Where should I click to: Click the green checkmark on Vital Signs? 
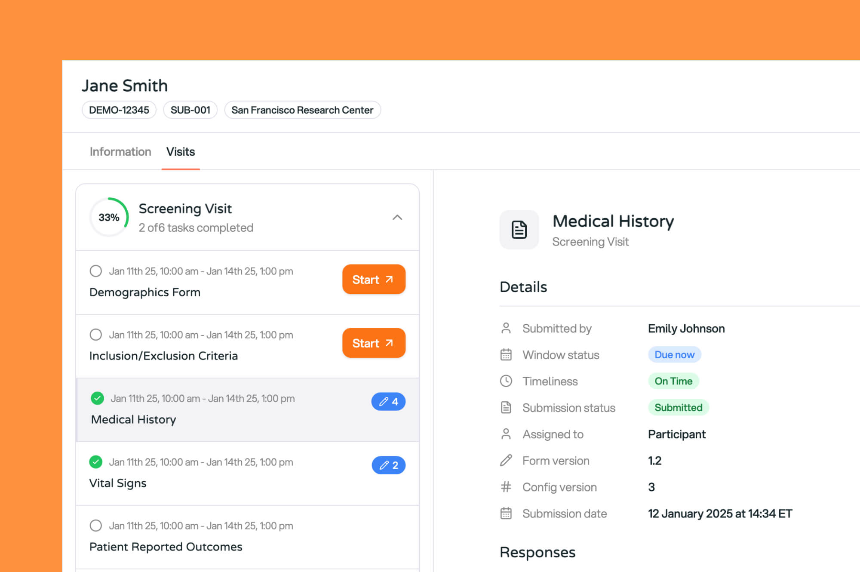click(x=95, y=462)
